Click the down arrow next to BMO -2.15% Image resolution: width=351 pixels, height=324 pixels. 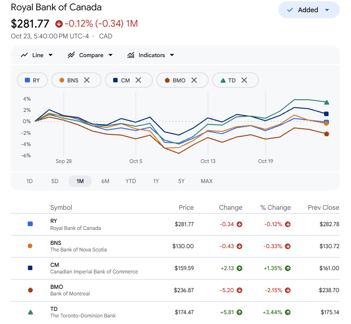288,290
